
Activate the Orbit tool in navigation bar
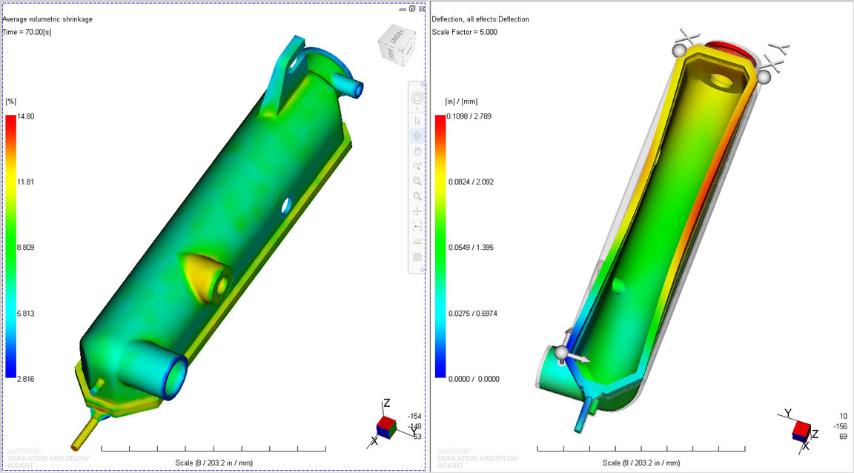[417, 136]
